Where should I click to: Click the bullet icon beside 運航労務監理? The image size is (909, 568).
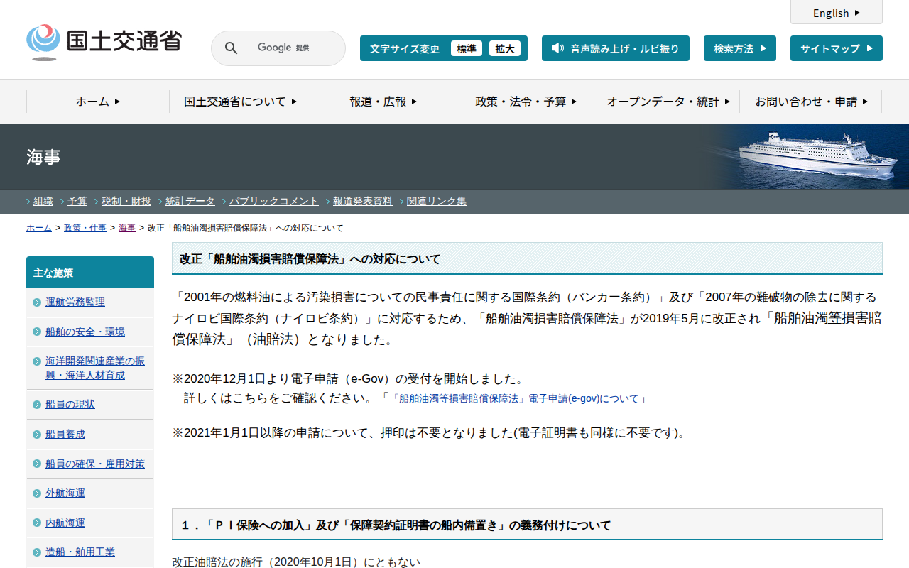coord(37,302)
